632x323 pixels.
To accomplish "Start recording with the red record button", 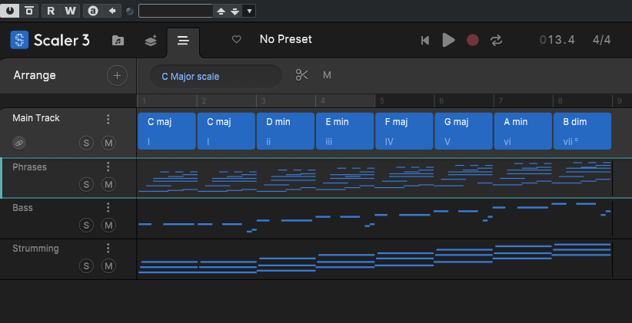I will click(x=473, y=40).
